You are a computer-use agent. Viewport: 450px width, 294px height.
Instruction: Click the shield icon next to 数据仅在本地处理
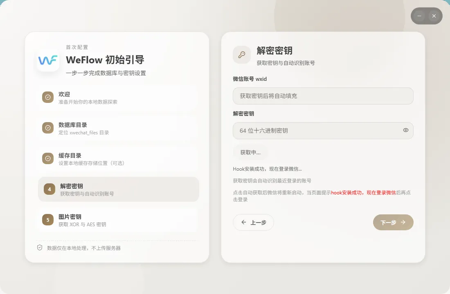point(39,247)
